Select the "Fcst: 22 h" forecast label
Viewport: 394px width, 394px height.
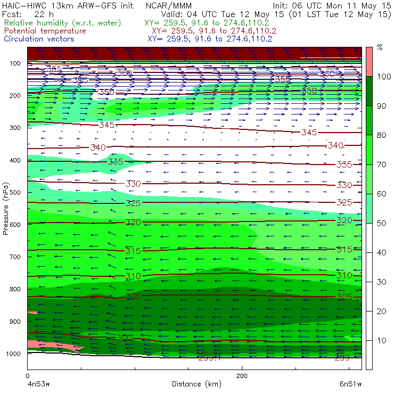tap(28, 14)
